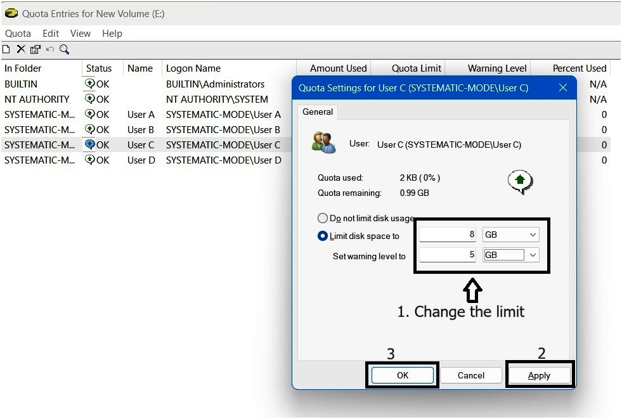This screenshot has width=622, height=419.
Task: Click status icon of User B row
Action: [x=89, y=129]
